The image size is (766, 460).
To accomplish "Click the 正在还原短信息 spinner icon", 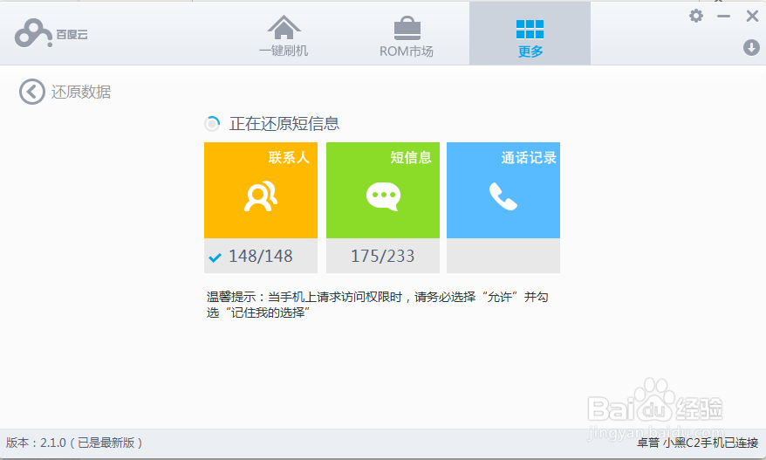I will pyautogui.click(x=212, y=124).
